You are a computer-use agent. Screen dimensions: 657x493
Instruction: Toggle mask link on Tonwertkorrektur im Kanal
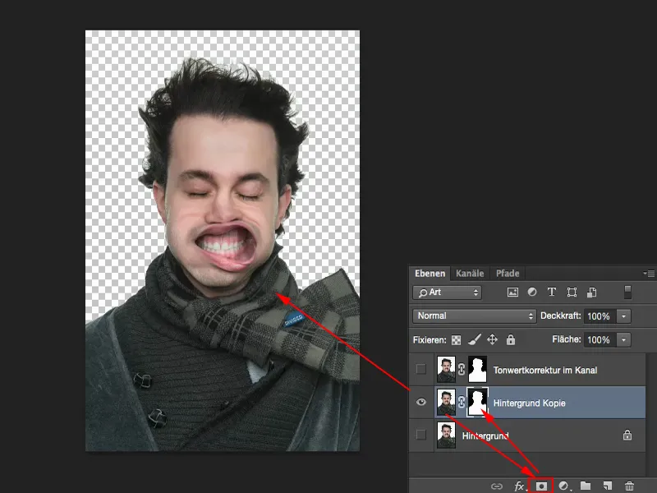pos(462,369)
